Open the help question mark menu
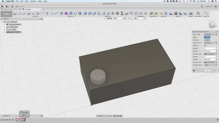The width and height of the screenshot is (219, 123). pos(216,6)
